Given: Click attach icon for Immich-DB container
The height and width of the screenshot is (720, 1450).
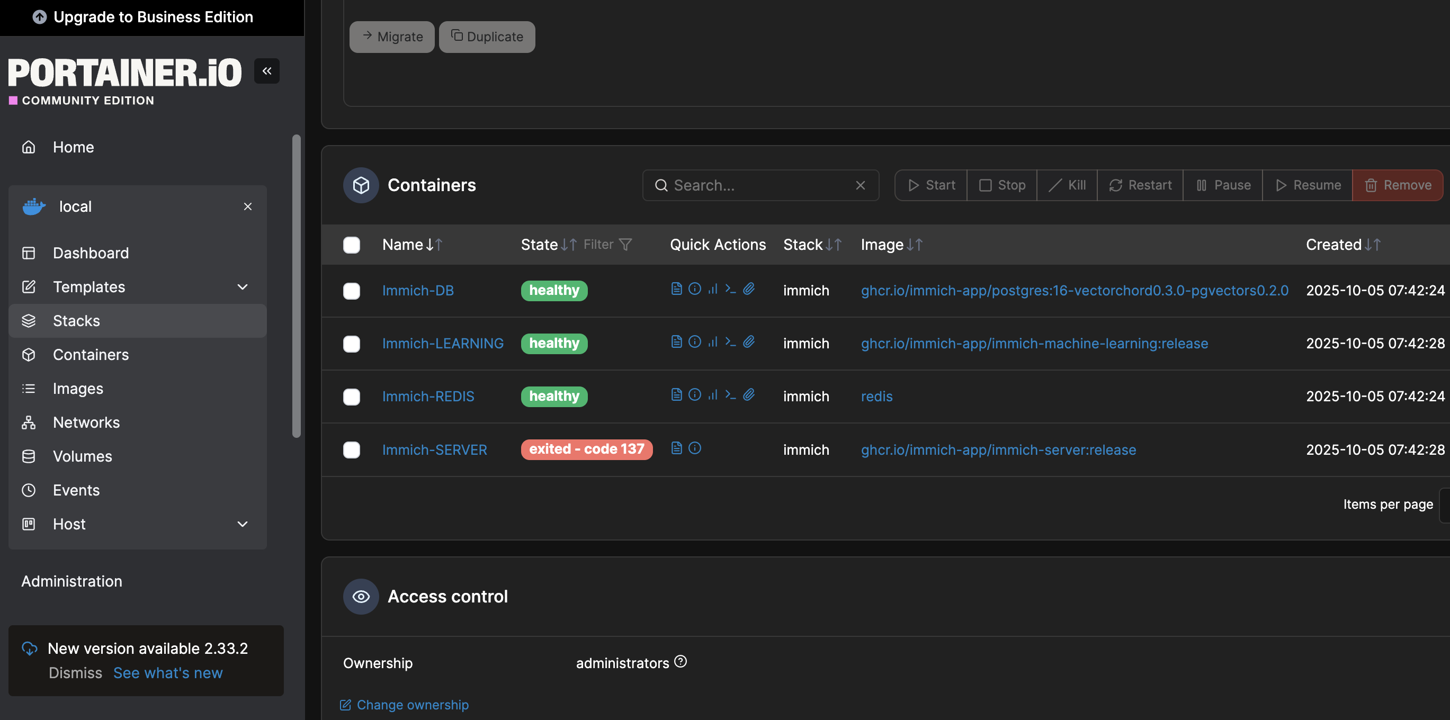Looking at the screenshot, I should (x=749, y=289).
